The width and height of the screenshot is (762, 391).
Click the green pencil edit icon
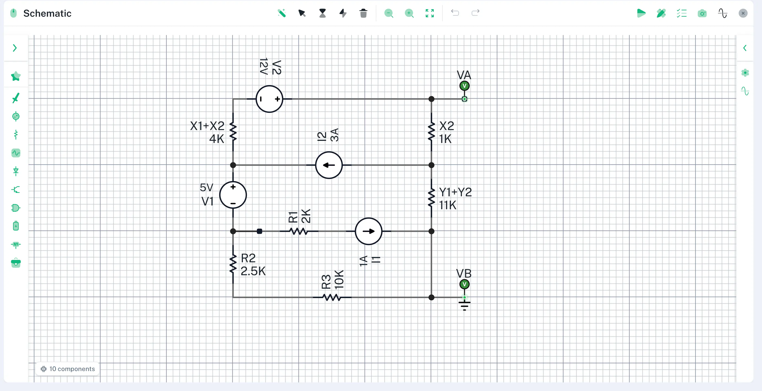click(661, 13)
